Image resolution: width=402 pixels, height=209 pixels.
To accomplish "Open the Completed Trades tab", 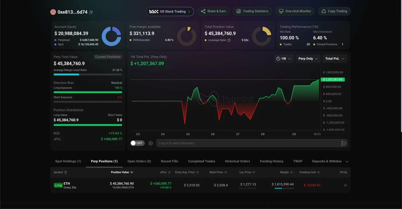I will pyautogui.click(x=202, y=161).
